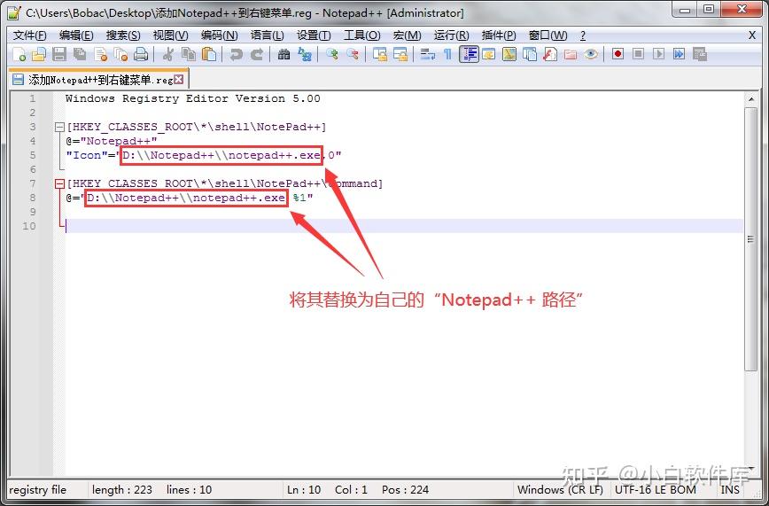Open Find with the binoculars icon
769x506 pixels.
tap(284, 54)
